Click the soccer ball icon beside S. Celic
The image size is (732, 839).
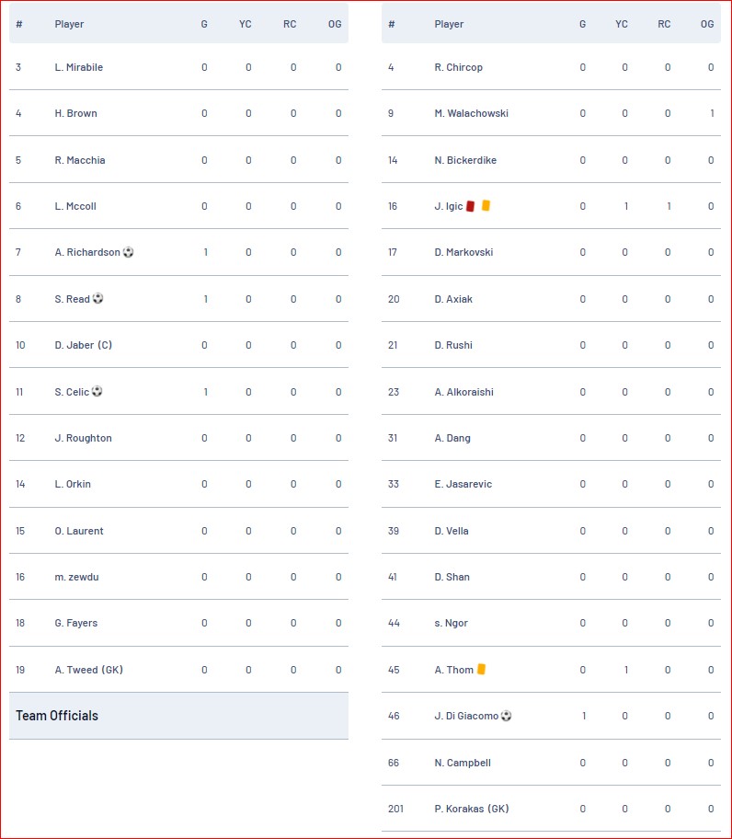[97, 391]
